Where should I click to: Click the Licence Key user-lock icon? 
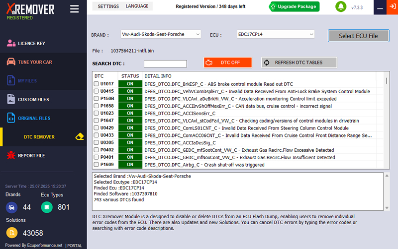pyautogui.click(x=11, y=43)
